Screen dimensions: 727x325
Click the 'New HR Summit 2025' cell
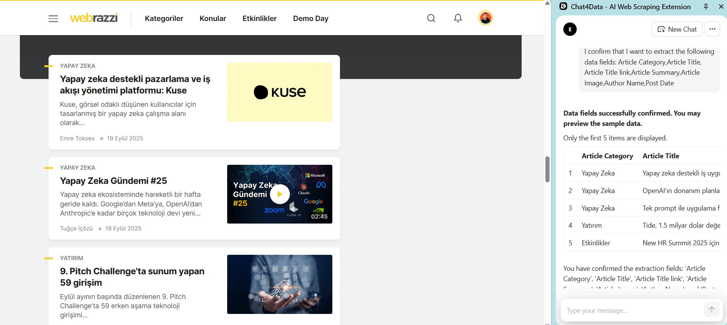point(681,243)
